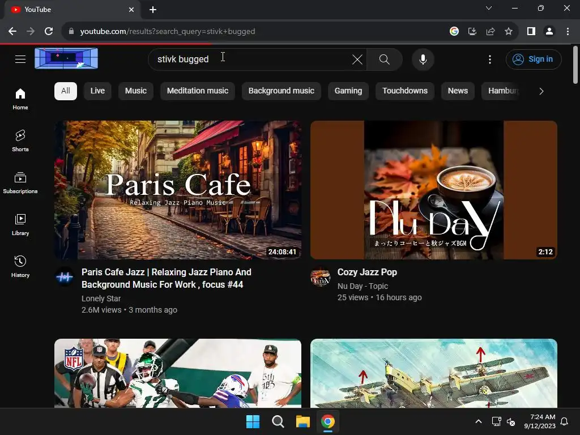Visit the Nu Day - Topic channel link
This screenshot has height=435, width=580.
point(362,286)
